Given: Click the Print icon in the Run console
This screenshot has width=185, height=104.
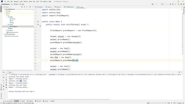Looking at the screenshot, I should click(x=6, y=85).
